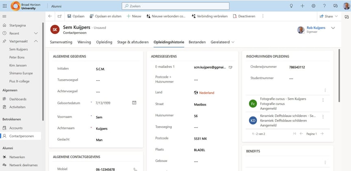Click Nieuw to create record
Viewport: 351px width, 171px height.
tap(134, 16)
